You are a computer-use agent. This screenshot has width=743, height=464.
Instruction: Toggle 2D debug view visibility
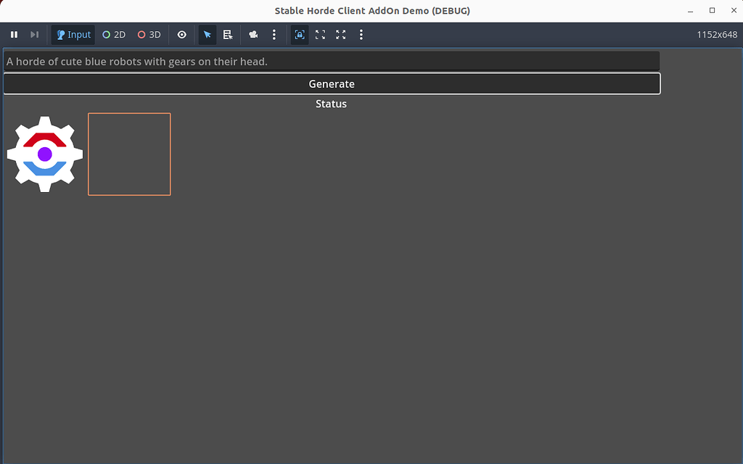click(113, 34)
